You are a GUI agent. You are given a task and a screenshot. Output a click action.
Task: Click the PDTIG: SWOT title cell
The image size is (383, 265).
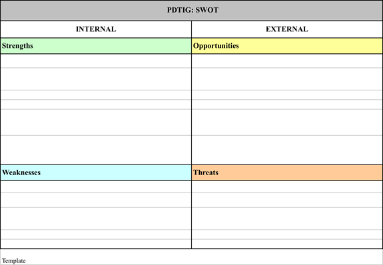192,10
